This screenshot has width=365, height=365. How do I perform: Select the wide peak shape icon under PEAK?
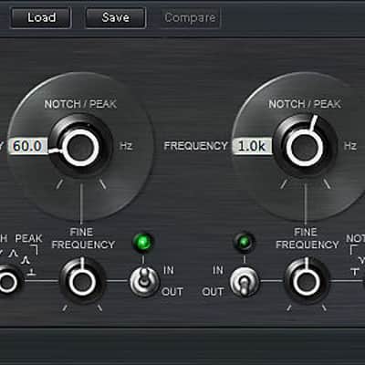pos(13,253)
